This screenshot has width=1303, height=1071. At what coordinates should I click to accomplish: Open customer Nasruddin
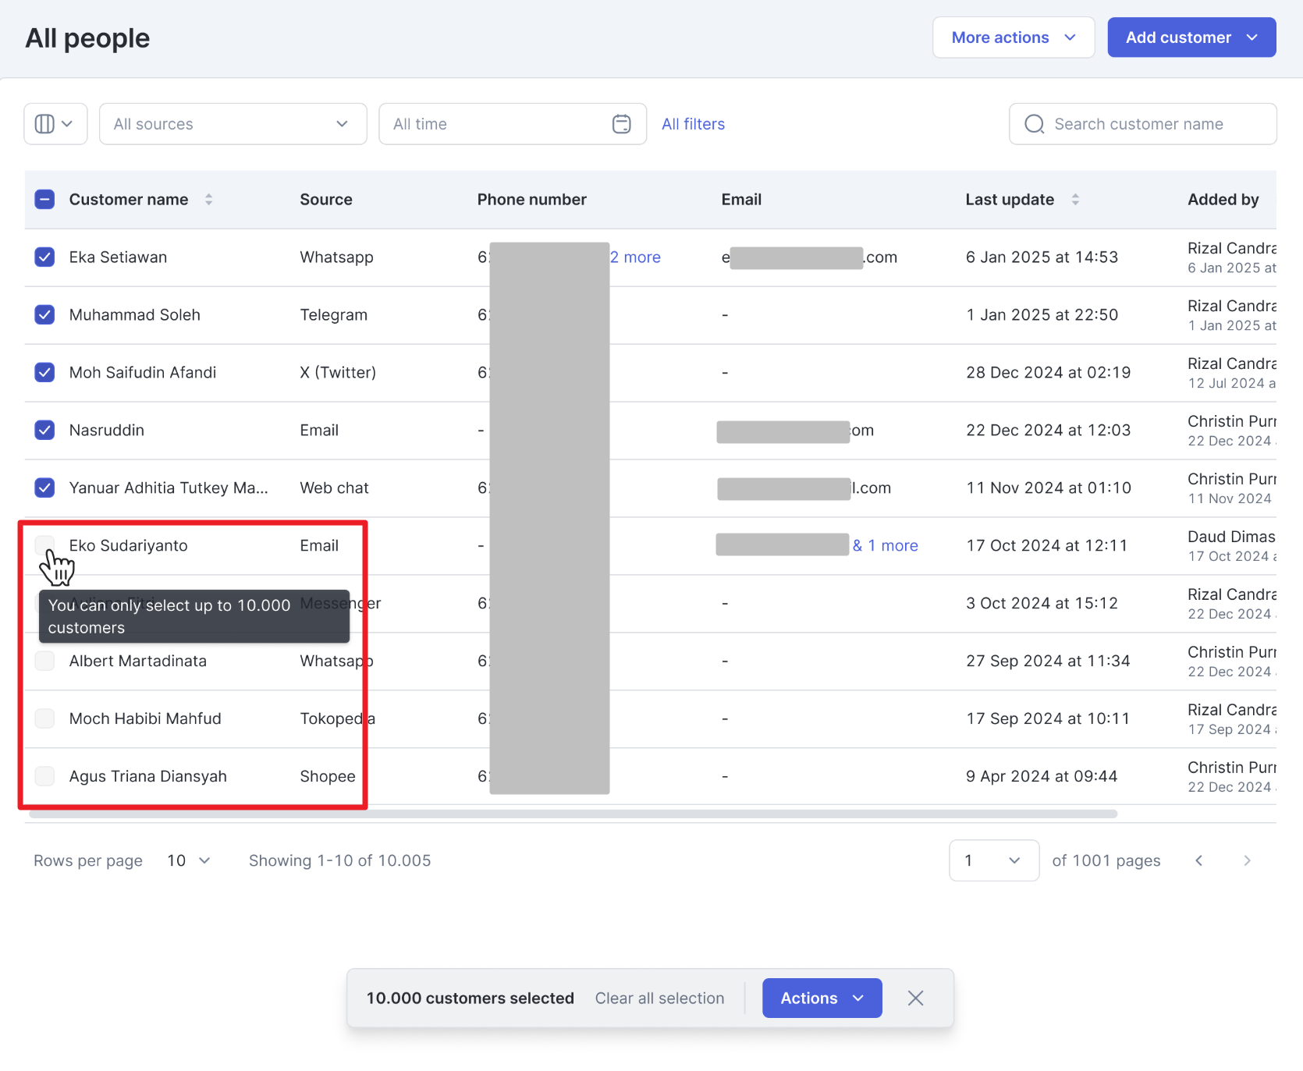pos(107,431)
